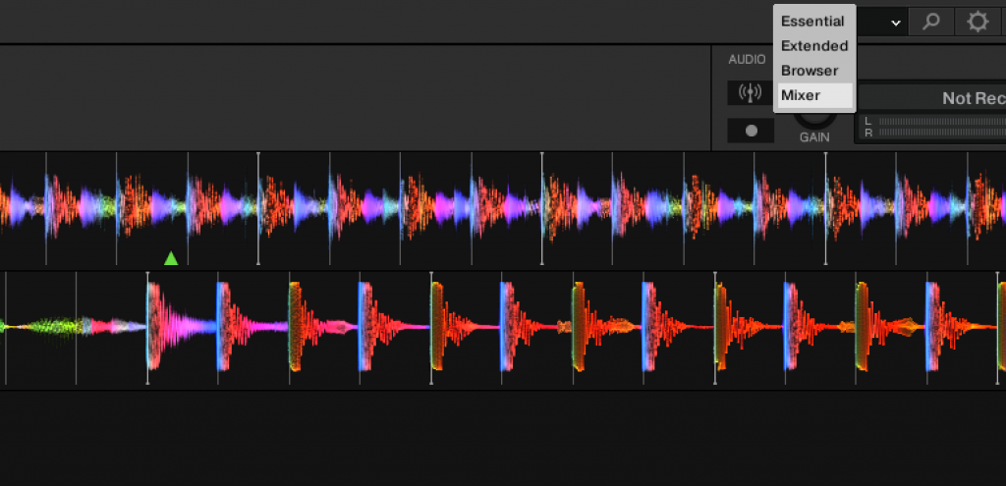The width and height of the screenshot is (1006, 486).
Task: Click the L/R recording level meter
Action: pos(934,127)
